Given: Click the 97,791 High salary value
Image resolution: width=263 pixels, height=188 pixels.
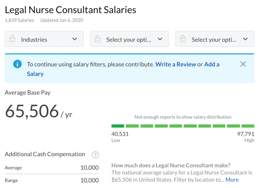Looking at the screenshot, I should coord(246,134).
